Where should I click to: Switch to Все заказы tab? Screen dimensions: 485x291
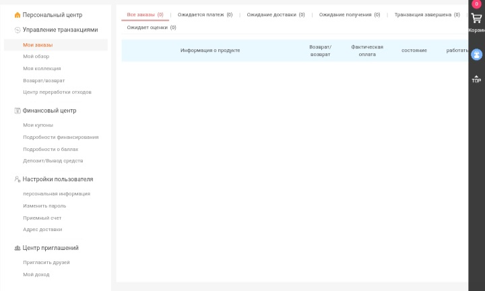[x=145, y=14]
